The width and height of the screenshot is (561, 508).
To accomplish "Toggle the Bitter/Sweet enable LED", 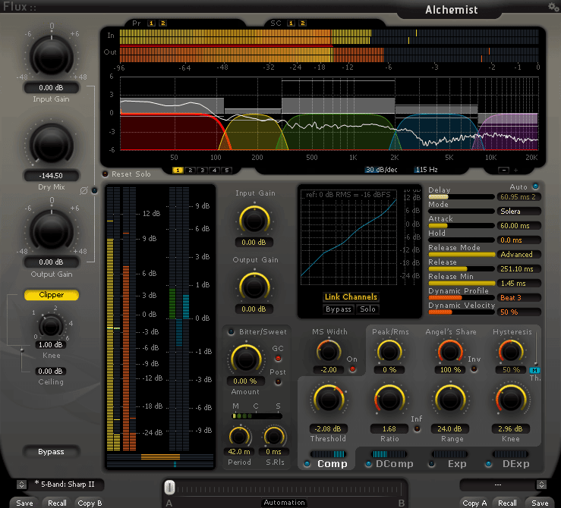I will pyautogui.click(x=231, y=331).
